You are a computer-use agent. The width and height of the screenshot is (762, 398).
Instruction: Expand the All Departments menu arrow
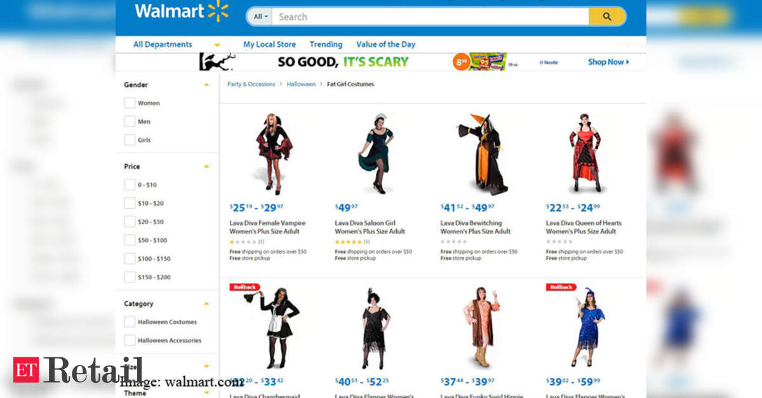click(x=217, y=45)
